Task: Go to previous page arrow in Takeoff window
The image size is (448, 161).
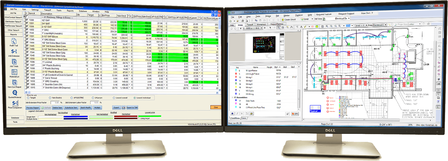Action: [241, 28]
